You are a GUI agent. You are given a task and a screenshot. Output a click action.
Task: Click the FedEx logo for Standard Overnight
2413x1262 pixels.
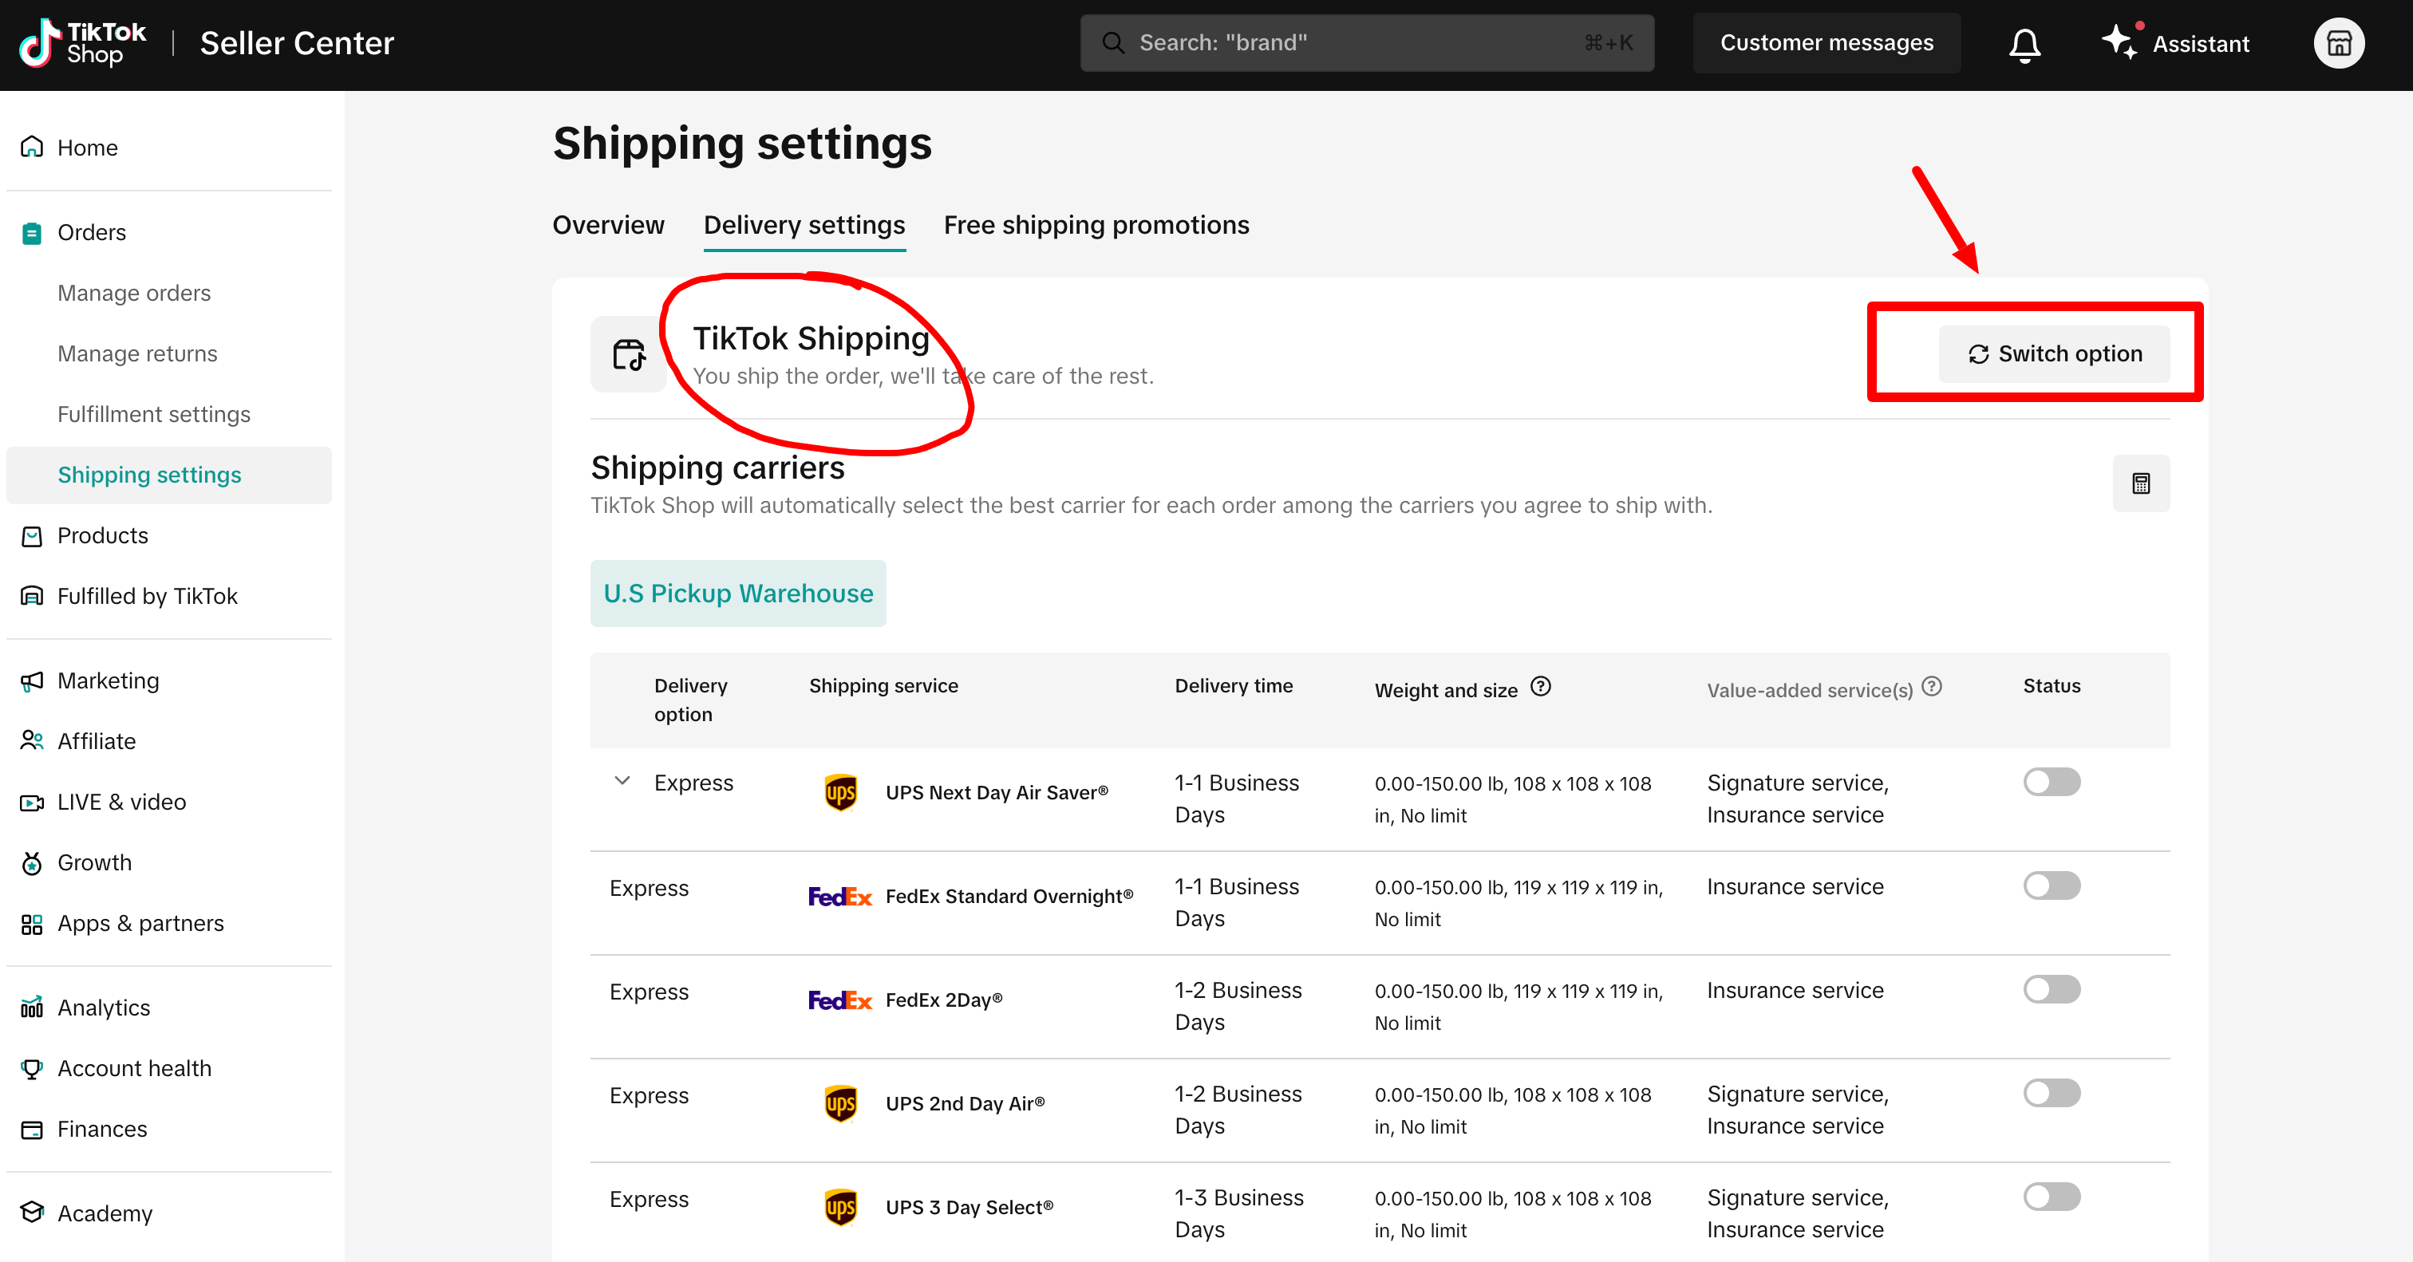coord(839,897)
